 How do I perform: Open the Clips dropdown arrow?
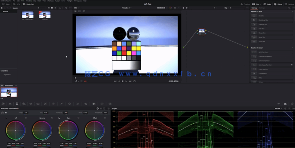[x=261, y=4]
